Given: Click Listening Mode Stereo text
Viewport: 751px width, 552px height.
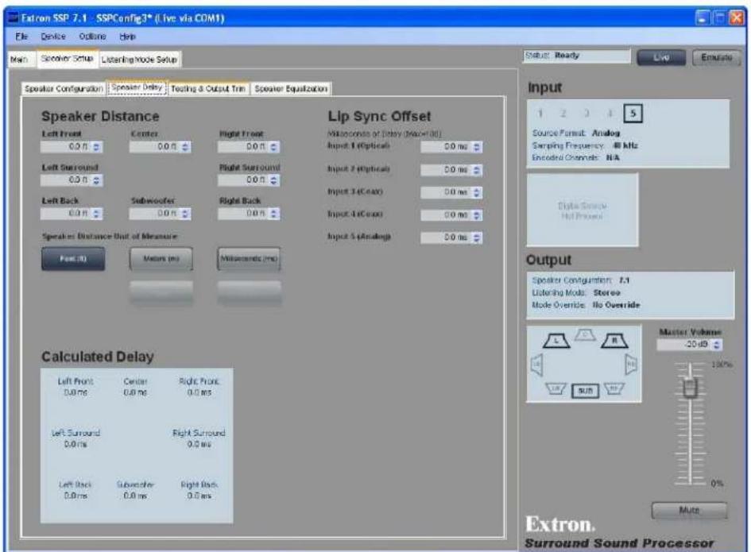Looking at the screenshot, I should coord(576,292).
